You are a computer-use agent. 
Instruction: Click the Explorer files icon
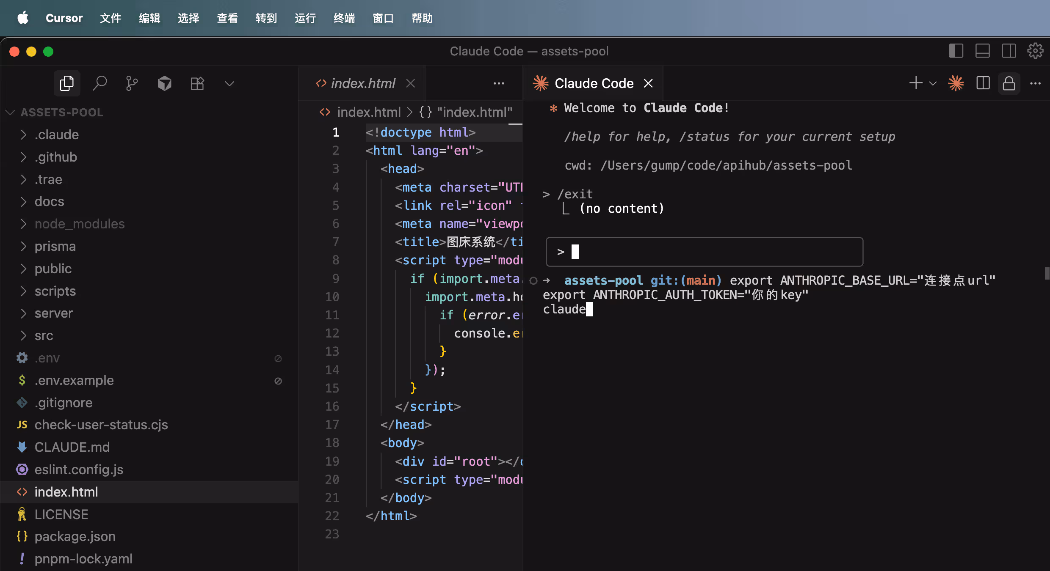click(x=67, y=83)
